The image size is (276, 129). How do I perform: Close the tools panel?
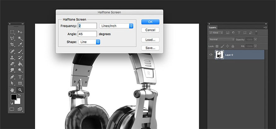click(x=10, y=24)
